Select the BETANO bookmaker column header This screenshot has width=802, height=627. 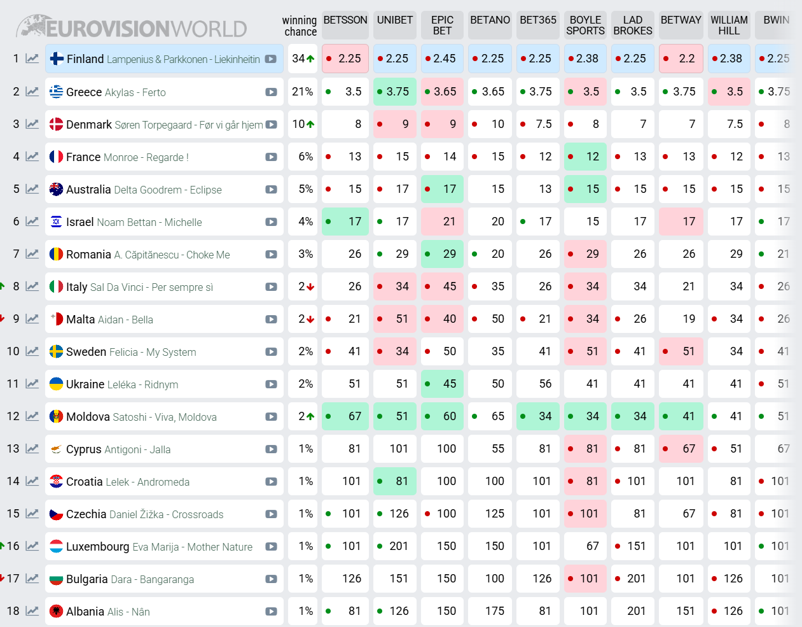[x=490, y=25]
